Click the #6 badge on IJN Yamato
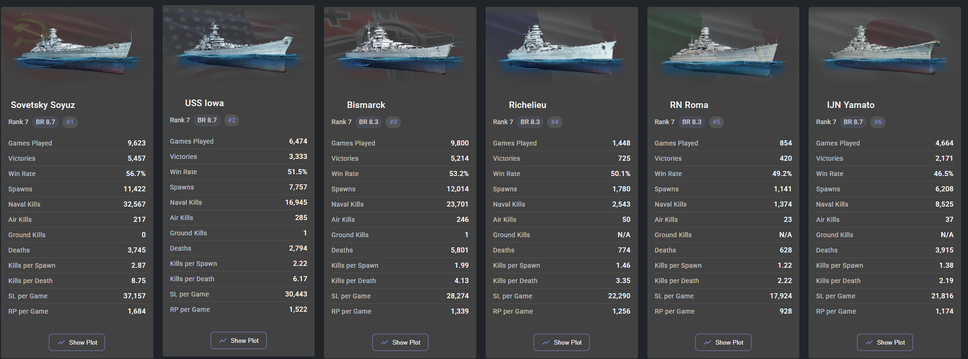This screenshot has height=359, width=968. (878, 122)
